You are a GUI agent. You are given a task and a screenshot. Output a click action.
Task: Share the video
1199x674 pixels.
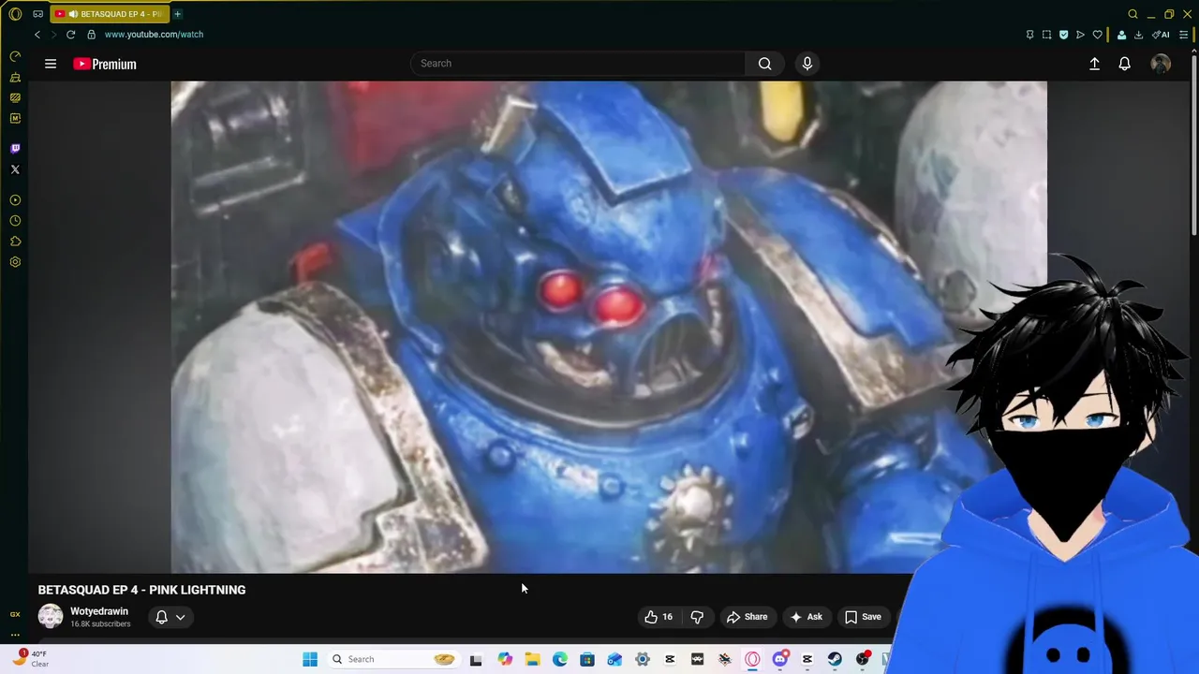coord(747,617)
